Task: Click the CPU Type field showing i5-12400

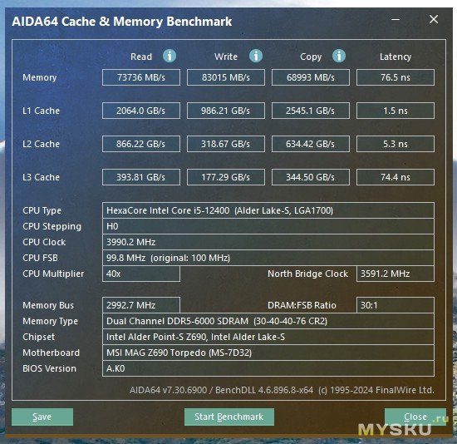Action: tap(268, 210)
